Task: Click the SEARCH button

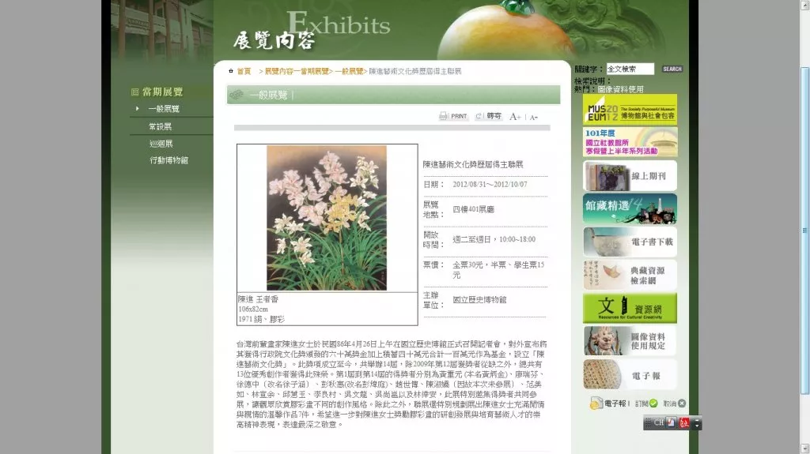Action: [x=672, y=69]
